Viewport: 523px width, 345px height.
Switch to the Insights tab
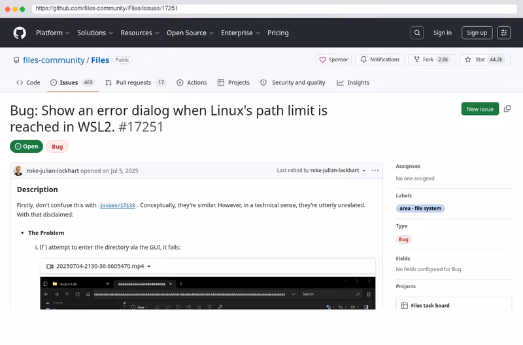tap(353, 83)
